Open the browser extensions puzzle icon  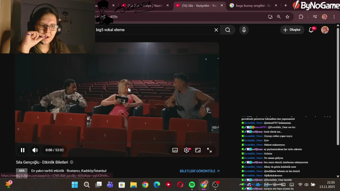tap(301, 17)
